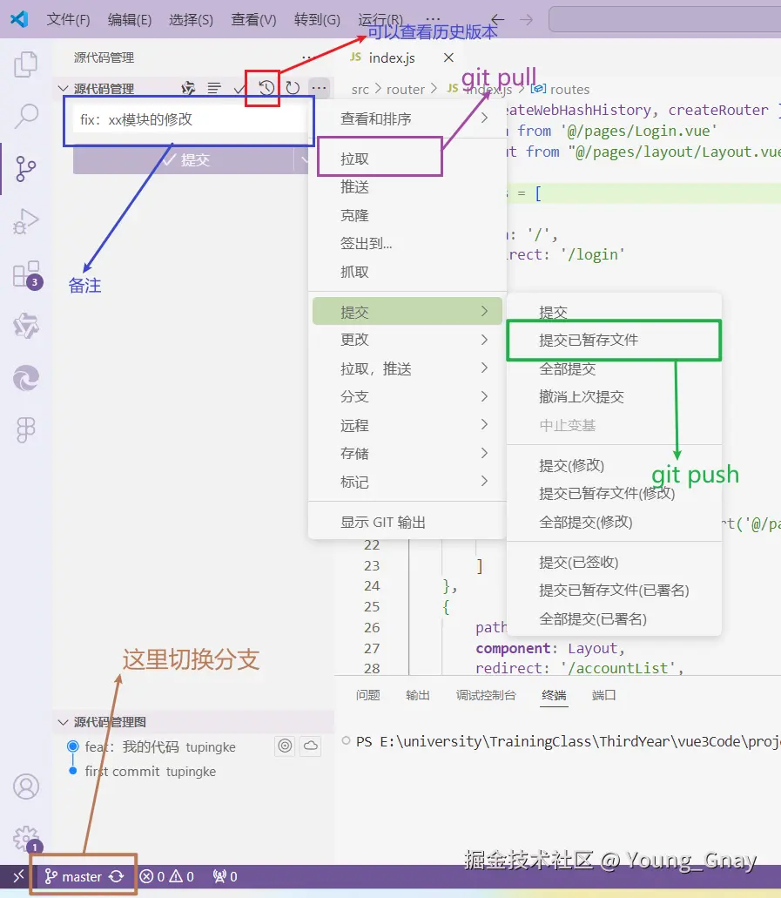Open the 更改 submenu

407,340
